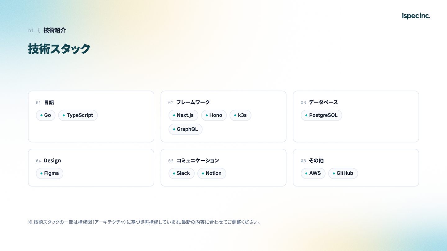The height and width of the screenshot is (251, 447).
Task: Click the Design card heading
Action: [x=52, y=161]
